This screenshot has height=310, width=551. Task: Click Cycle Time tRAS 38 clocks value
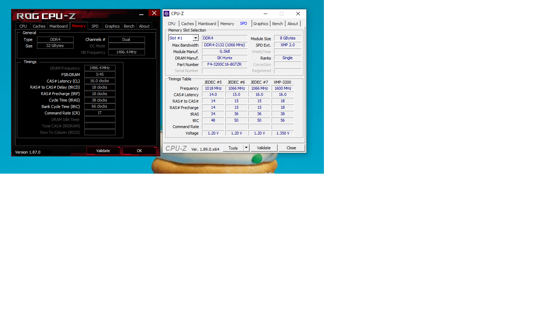click(x=100, y=100)
